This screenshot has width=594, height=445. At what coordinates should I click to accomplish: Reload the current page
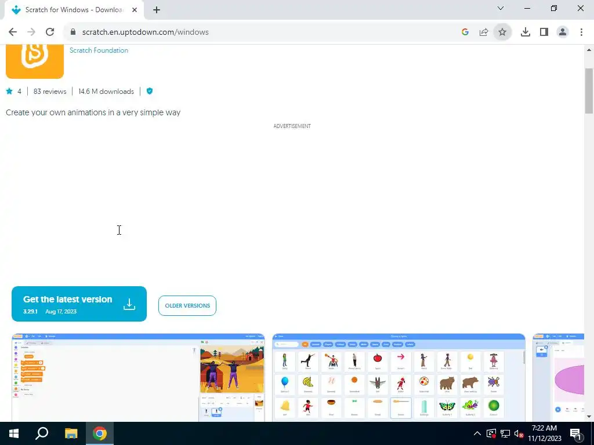50,32
